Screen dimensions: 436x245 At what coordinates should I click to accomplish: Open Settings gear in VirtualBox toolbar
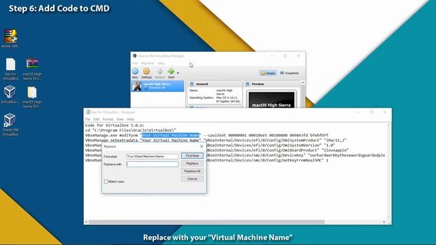pos(146,73)
